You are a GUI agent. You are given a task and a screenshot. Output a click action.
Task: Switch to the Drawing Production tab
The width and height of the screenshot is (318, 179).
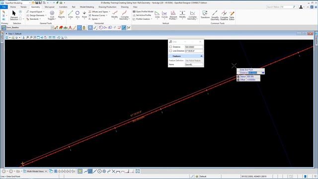[x=107, y=7]
